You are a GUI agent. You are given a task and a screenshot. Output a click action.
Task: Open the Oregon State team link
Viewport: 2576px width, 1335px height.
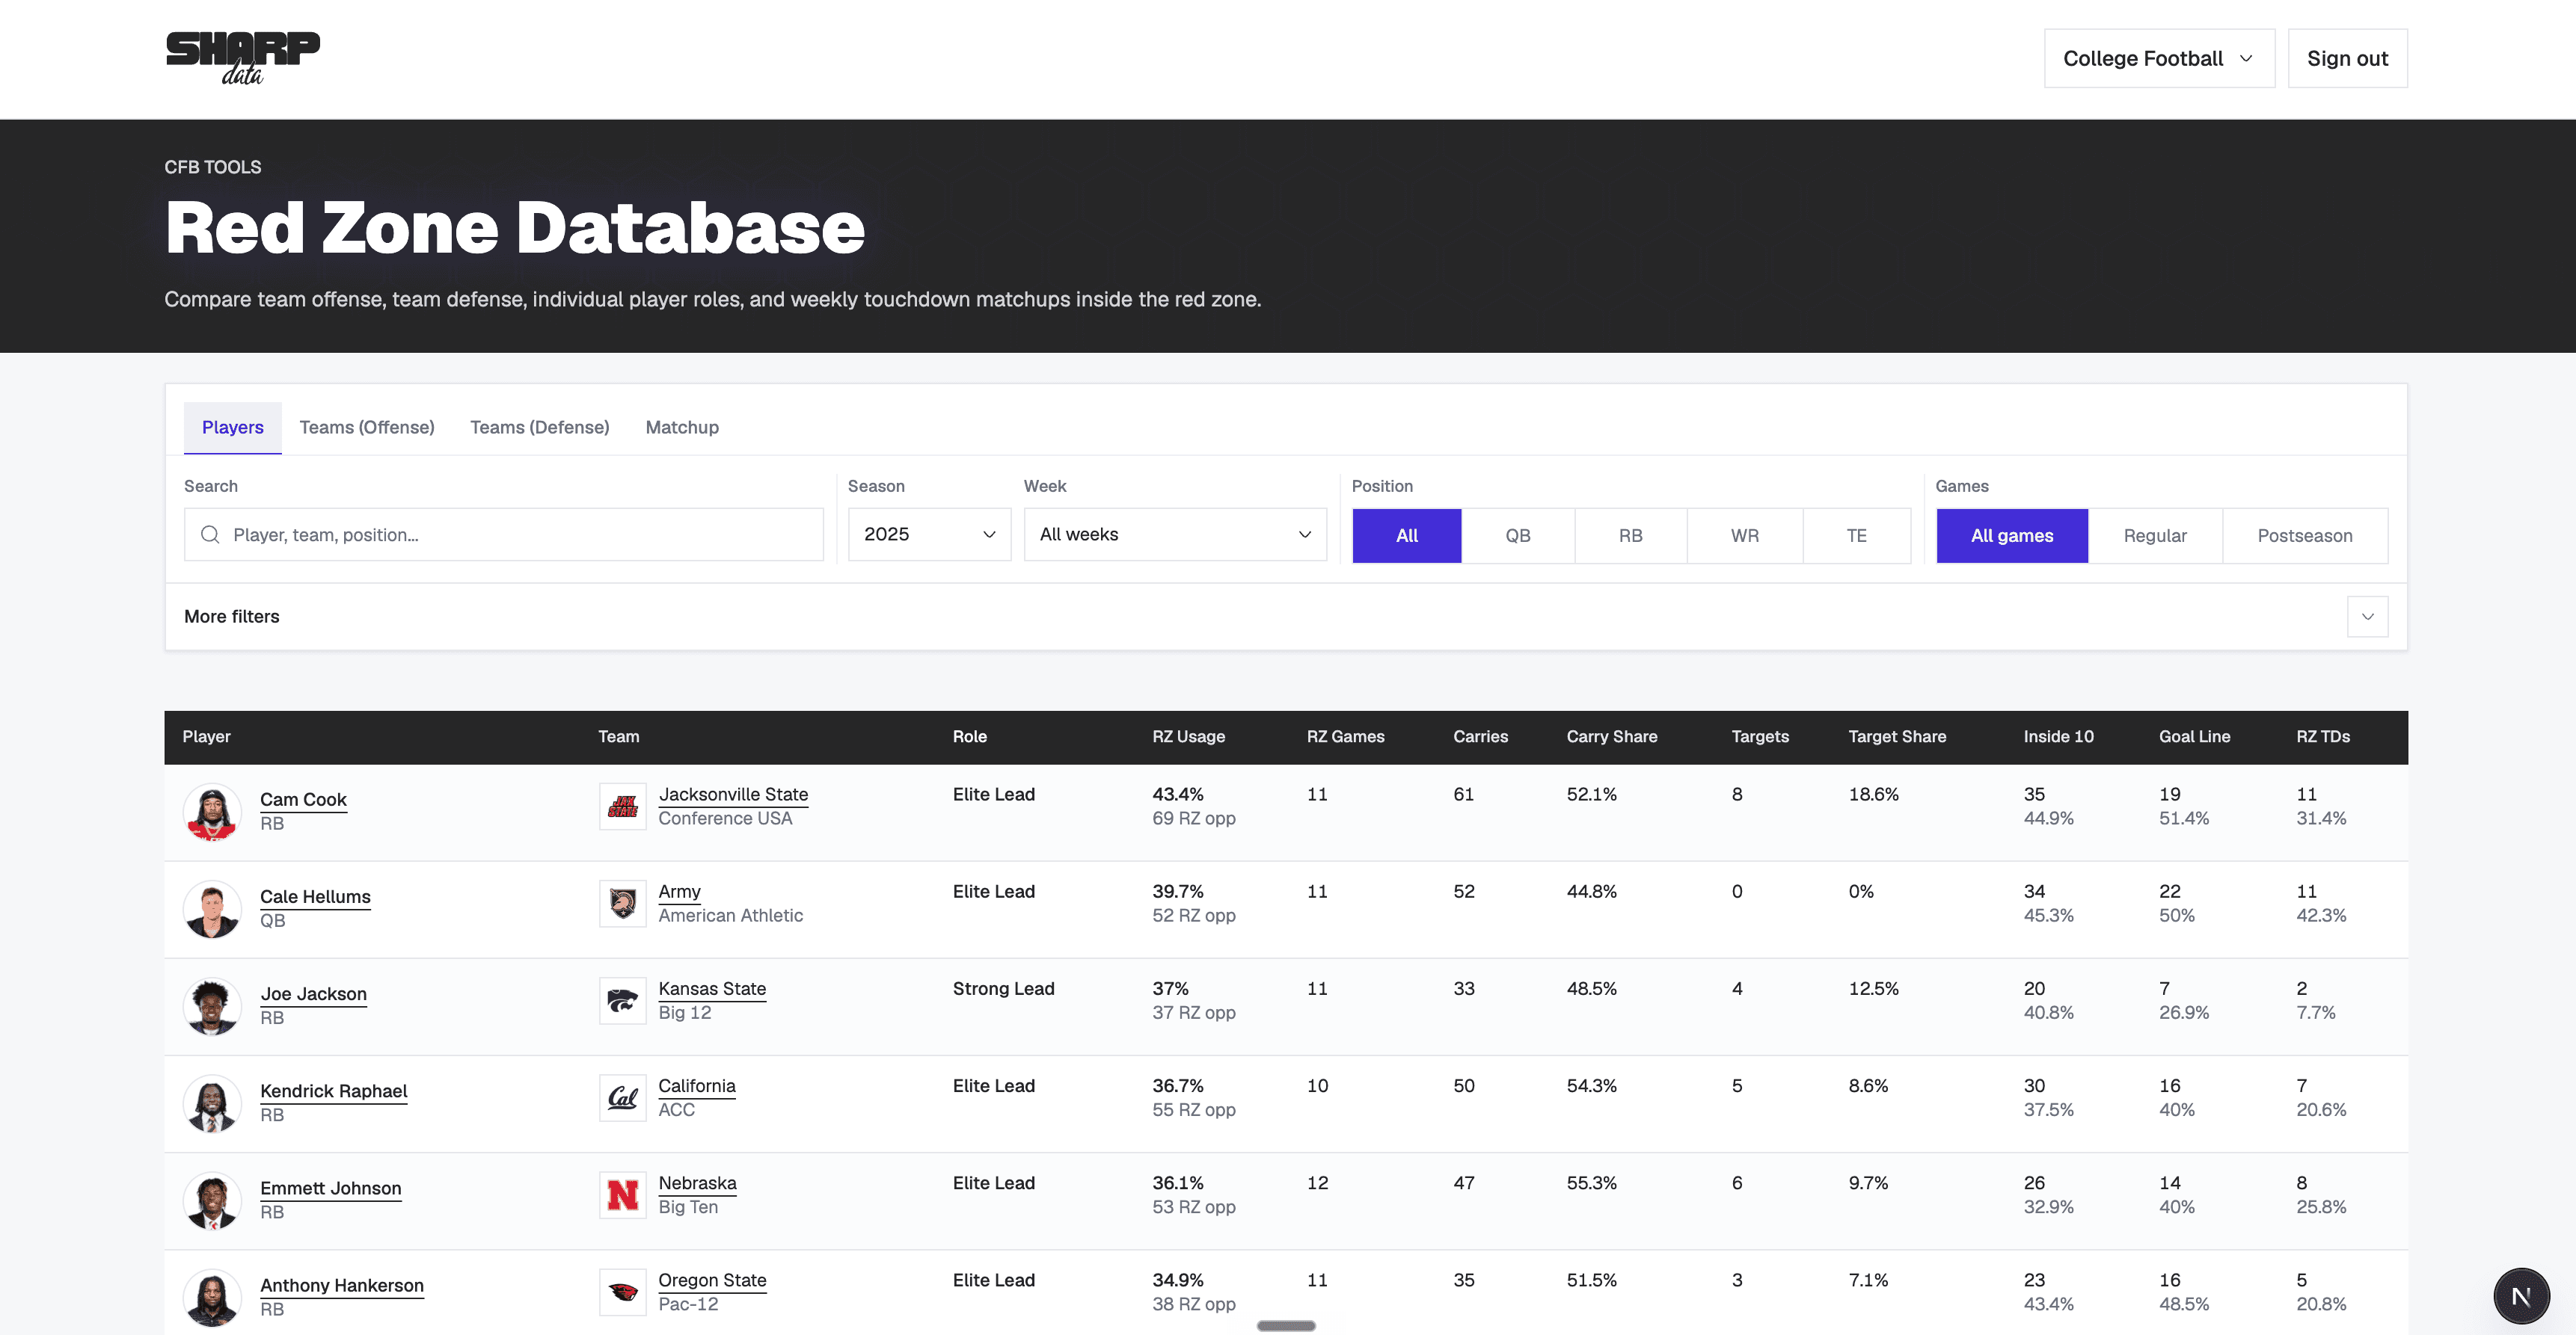tap(712, 1280)
